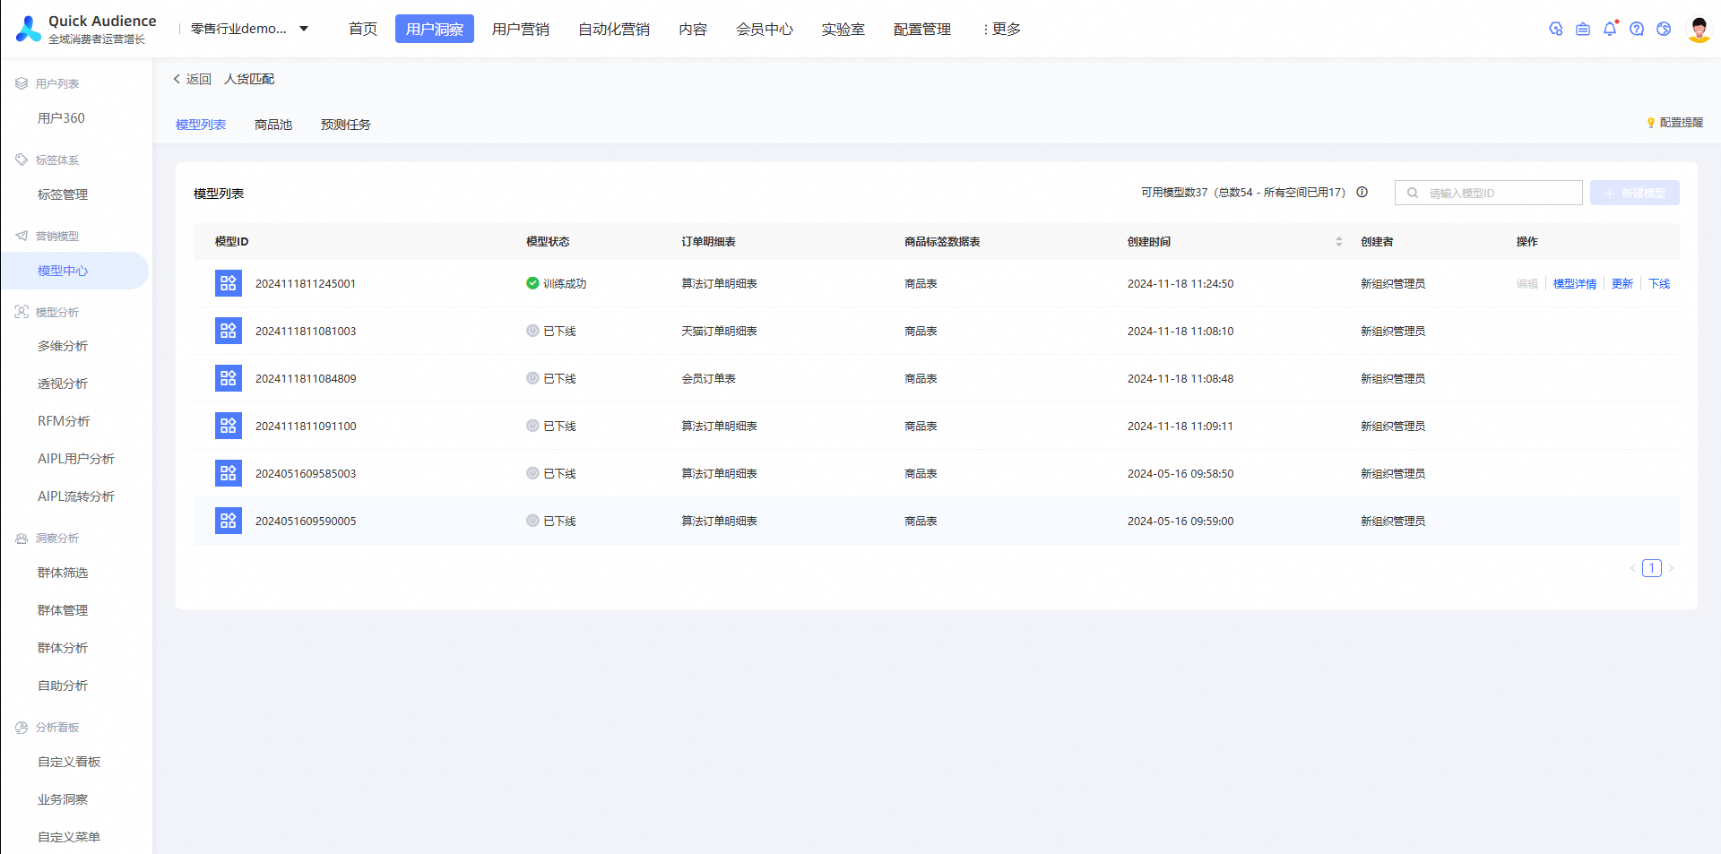Open the task center briefcase icon
The width and height of the screenshot is (1721, 854).
(x=1583, y=29)
